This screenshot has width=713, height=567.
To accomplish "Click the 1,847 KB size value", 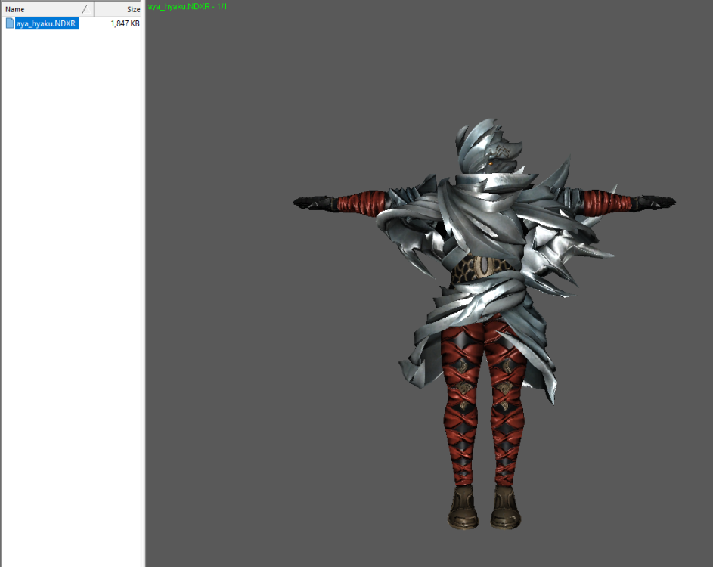I will point(125,23).
